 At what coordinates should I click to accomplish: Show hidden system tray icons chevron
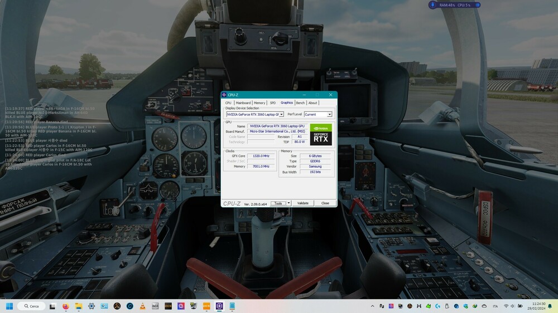pyautogui.click(x=372, y=306)
